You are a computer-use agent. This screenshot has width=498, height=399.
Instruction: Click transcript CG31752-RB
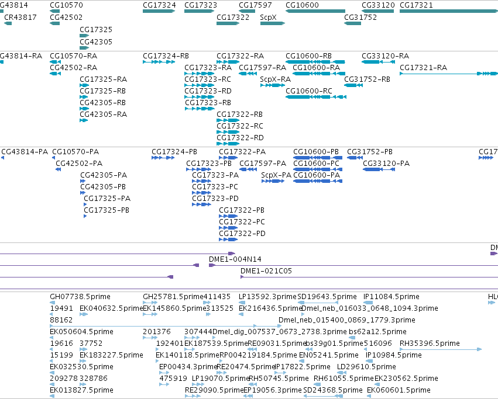pos(353,85)
